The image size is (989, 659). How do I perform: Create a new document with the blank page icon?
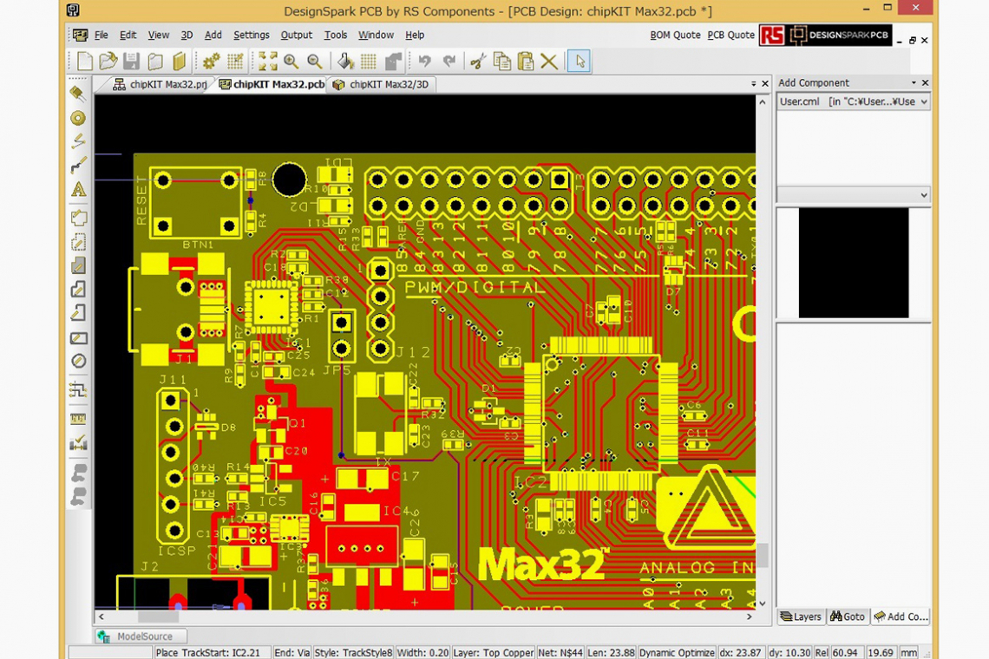pyautogui.click(x=84, y=62)
